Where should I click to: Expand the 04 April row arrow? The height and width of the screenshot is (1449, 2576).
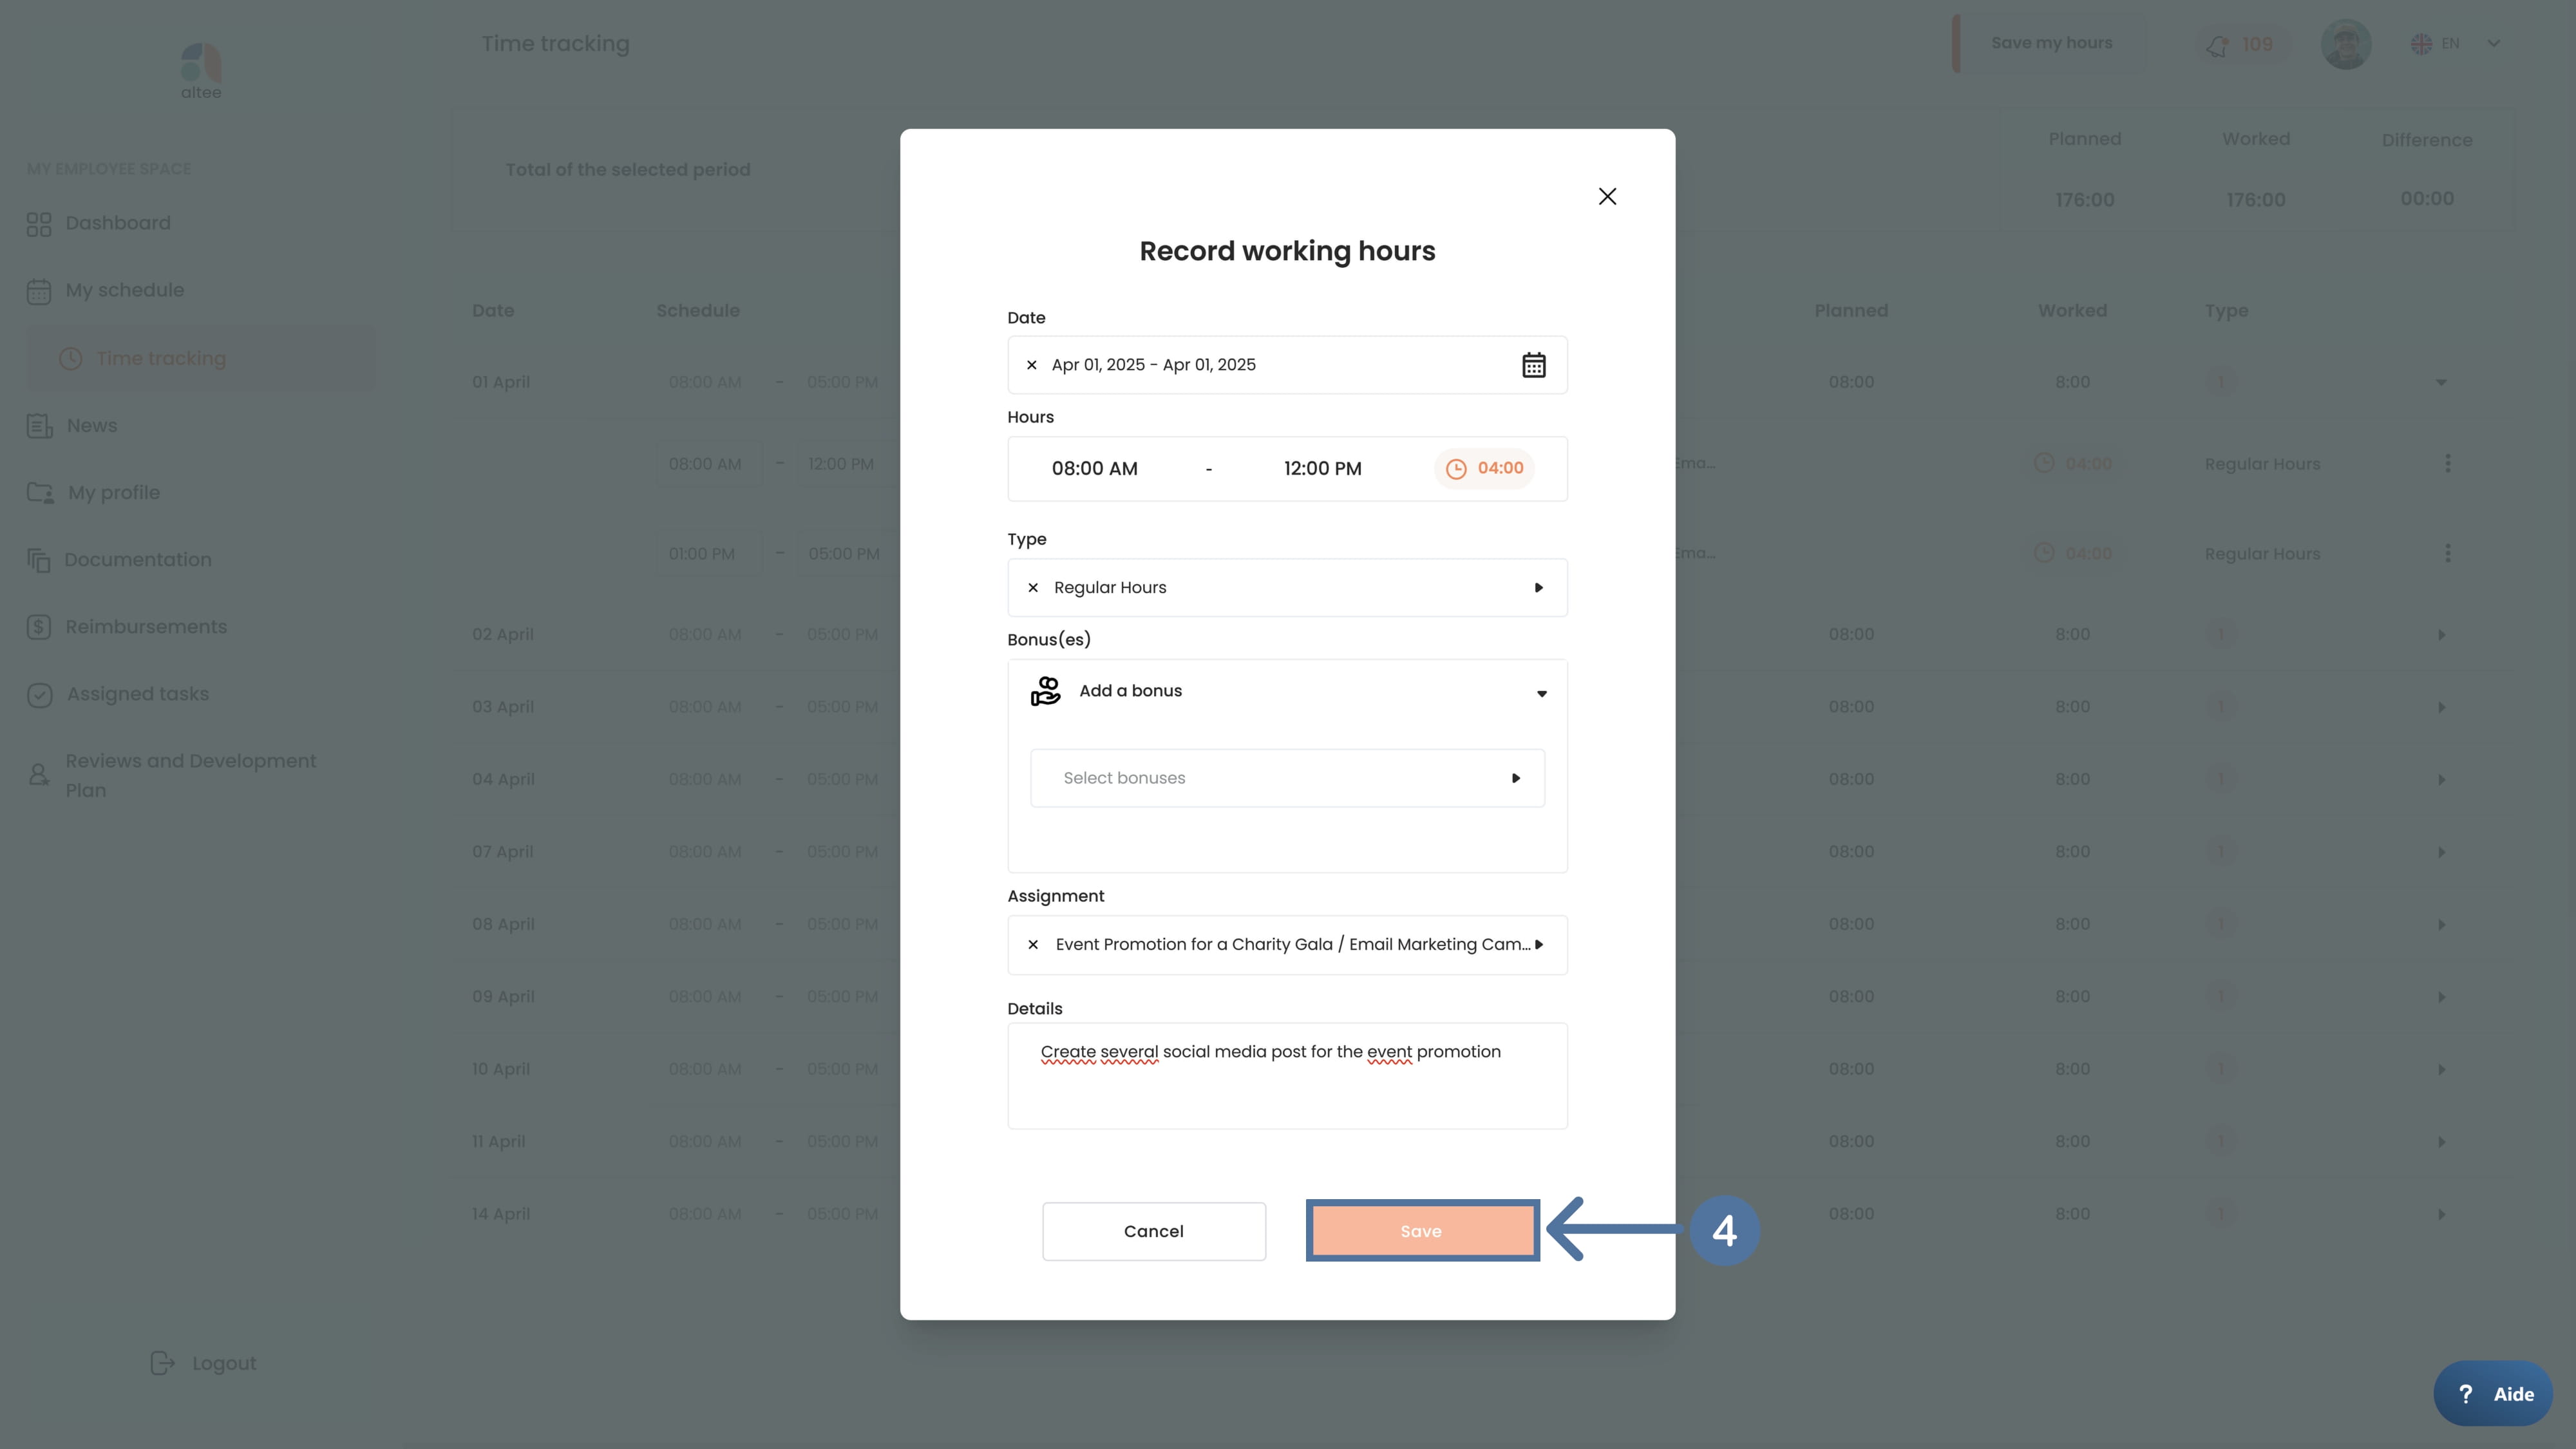point(2441,780)
